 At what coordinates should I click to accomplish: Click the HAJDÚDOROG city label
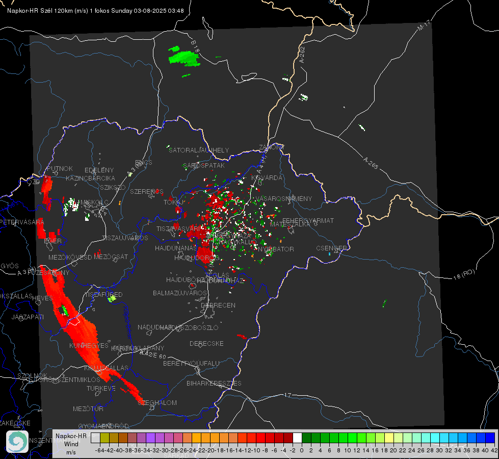coord(197,258)
